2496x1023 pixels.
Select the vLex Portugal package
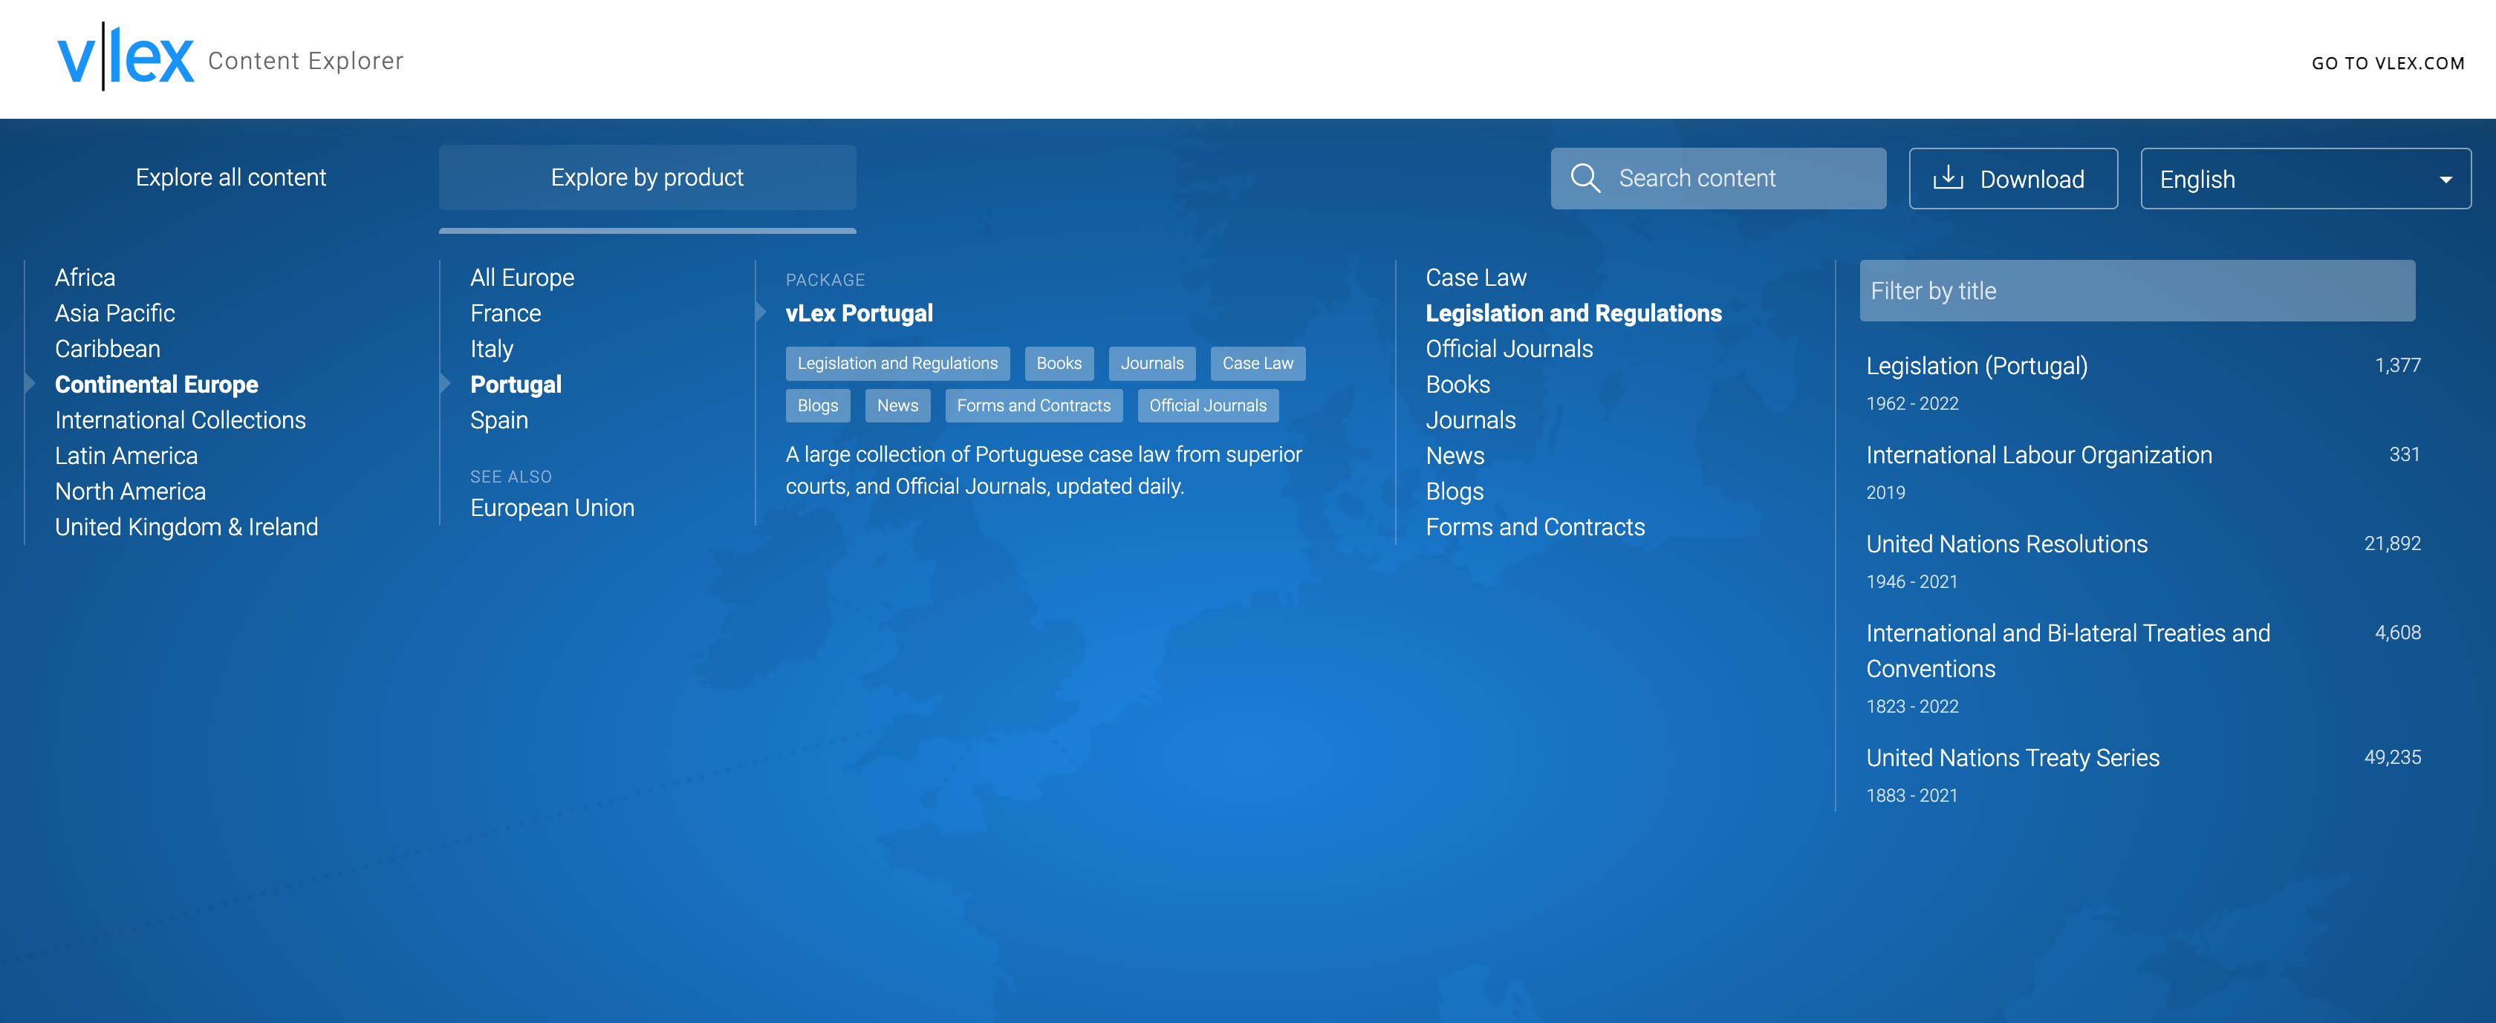point(859,313)
